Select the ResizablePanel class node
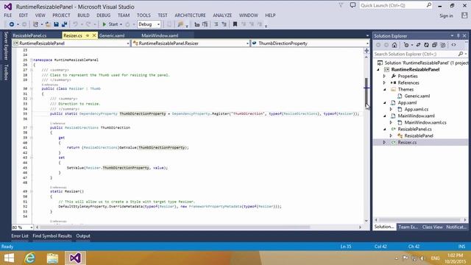Viewport: 471px width, 265px height. [x=419, y=135]
